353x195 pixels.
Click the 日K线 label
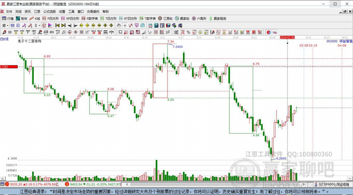click(4, 39)
